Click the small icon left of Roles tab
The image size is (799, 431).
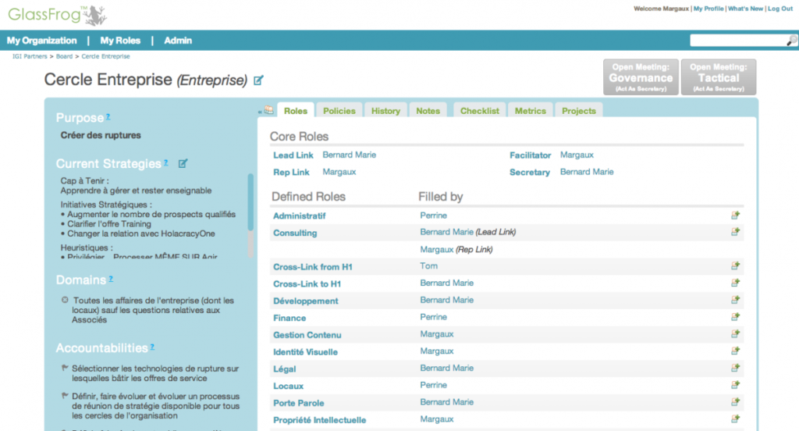pos(268,111)
